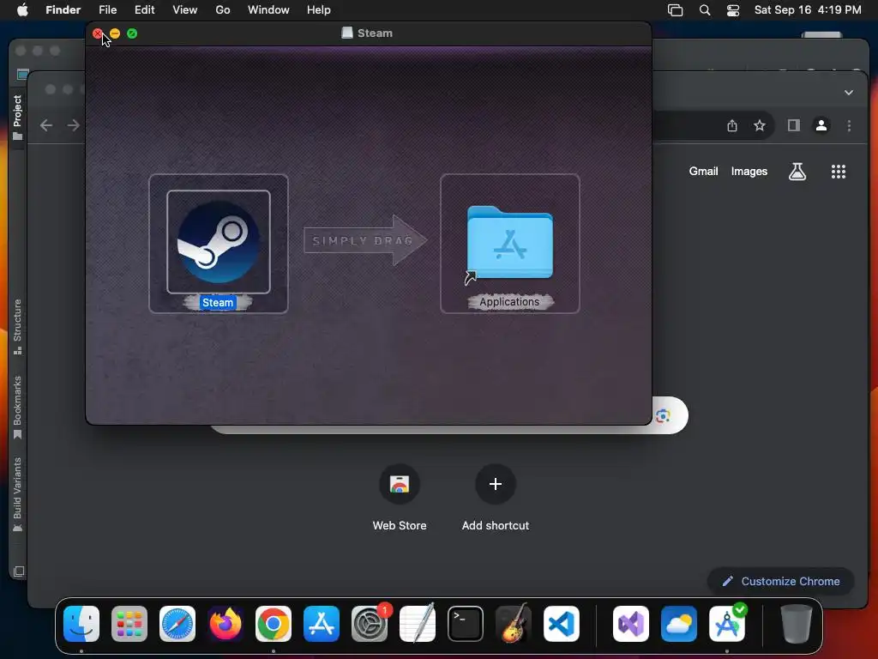This screenshot has width=878, height=659.
Task: Open the Trash in the Dock
Action: 796,624
